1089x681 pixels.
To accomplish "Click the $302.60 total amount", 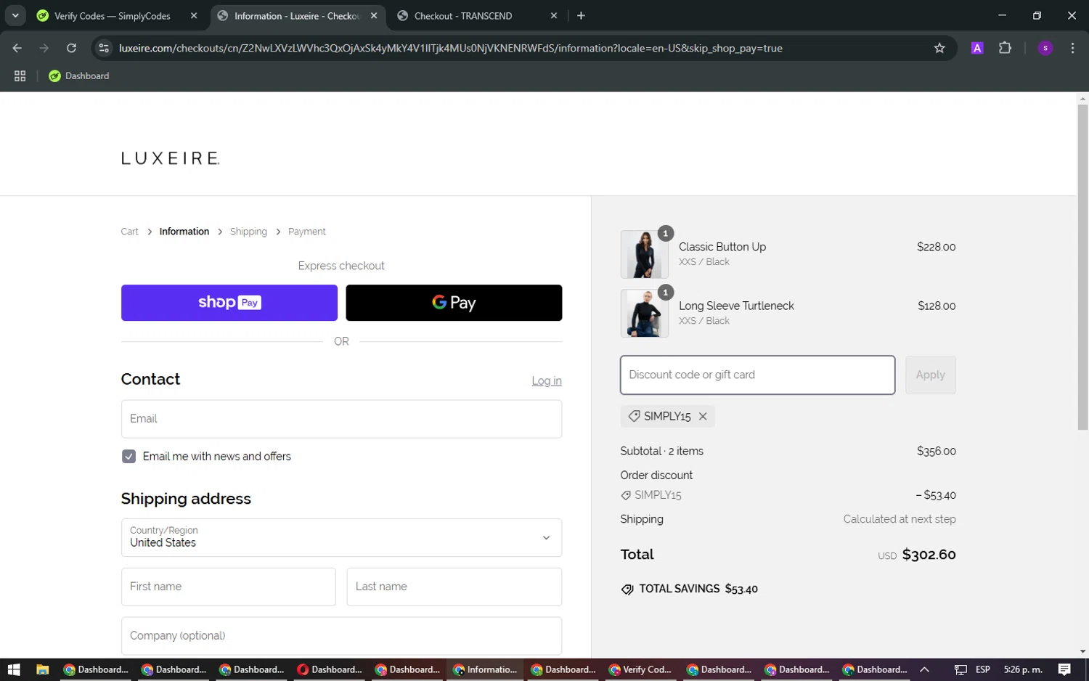I will tap(929, 555).
